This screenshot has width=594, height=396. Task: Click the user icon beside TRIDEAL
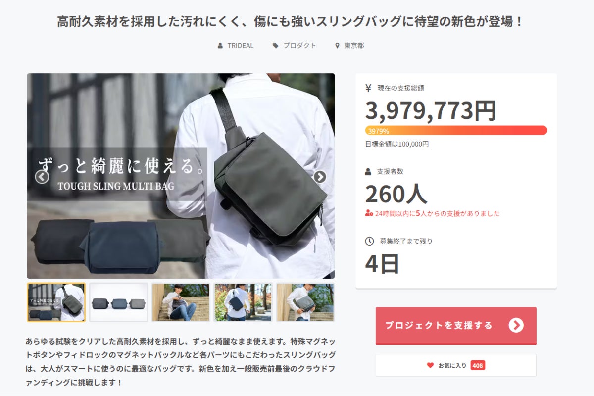coord(220,46)
